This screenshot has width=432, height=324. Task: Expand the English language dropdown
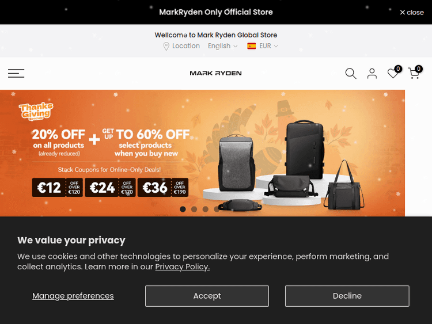point(222,46)
